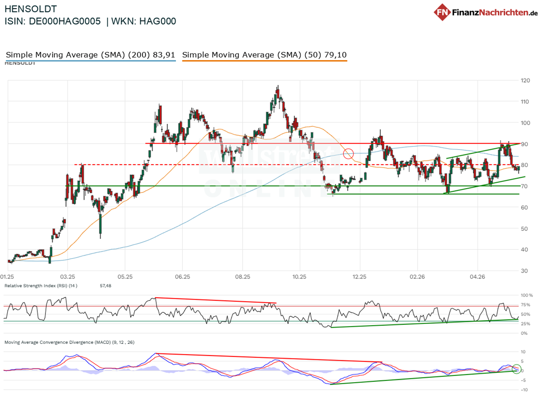The image size is (539, 396).
Task: Click the red FN logo icon
Action: tap(443, 13)
